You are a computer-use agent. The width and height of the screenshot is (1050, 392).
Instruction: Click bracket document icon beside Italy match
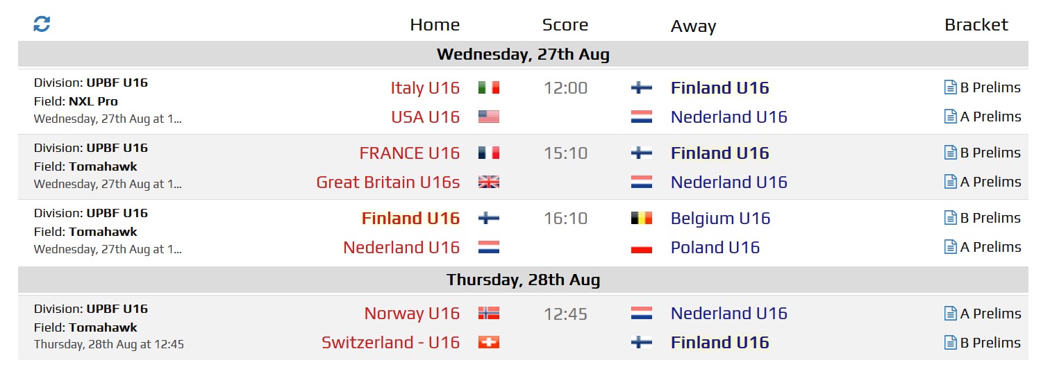(x=951, y=87)
